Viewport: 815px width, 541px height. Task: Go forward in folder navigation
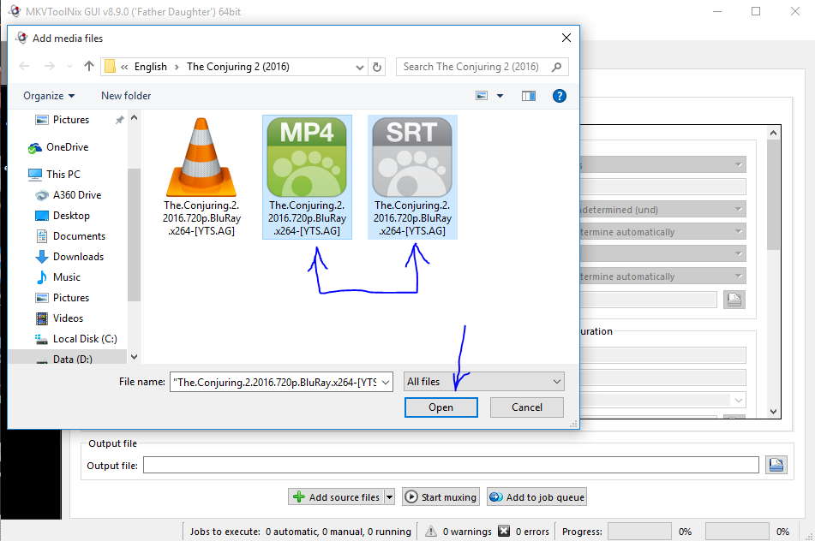[x=50, y=67]
